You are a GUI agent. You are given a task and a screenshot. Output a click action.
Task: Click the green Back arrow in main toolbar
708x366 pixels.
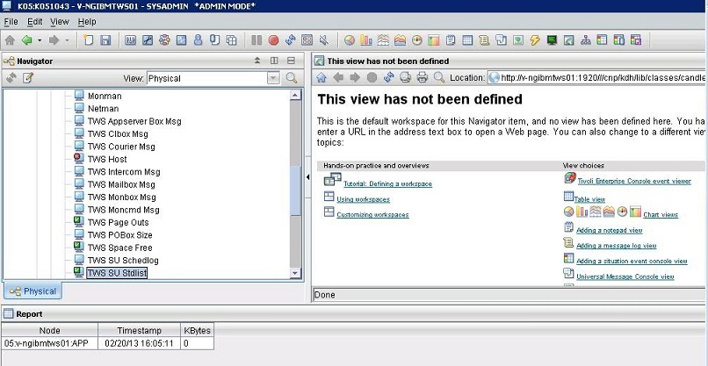coord(26,40)
